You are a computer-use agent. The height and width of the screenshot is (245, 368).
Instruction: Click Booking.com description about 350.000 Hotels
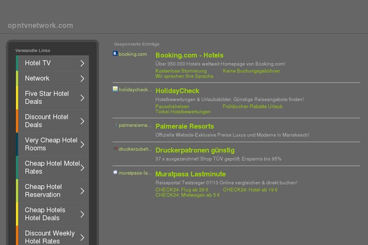(220, 64)
